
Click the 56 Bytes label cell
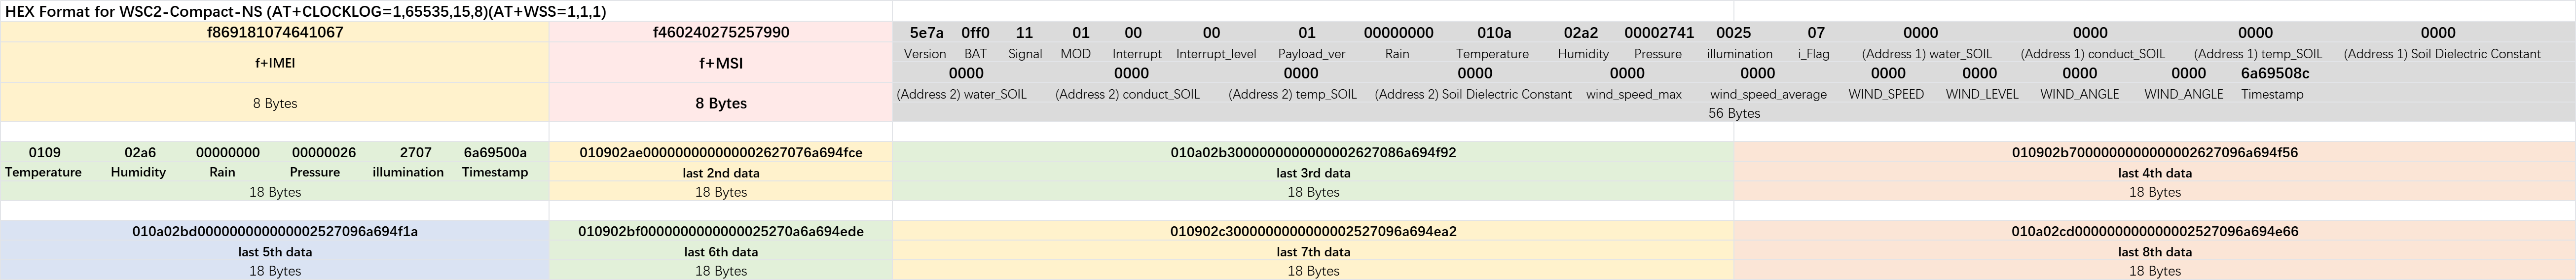[1734, 113]
